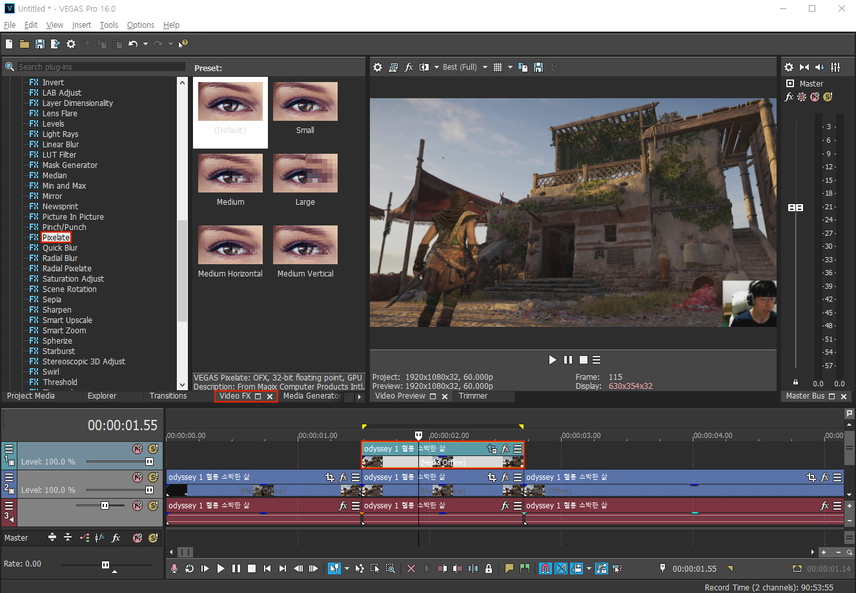This screenshot has height=593, width=856.
Task: Toggle the preview grid Overlays icon
Action: [498, 67]
